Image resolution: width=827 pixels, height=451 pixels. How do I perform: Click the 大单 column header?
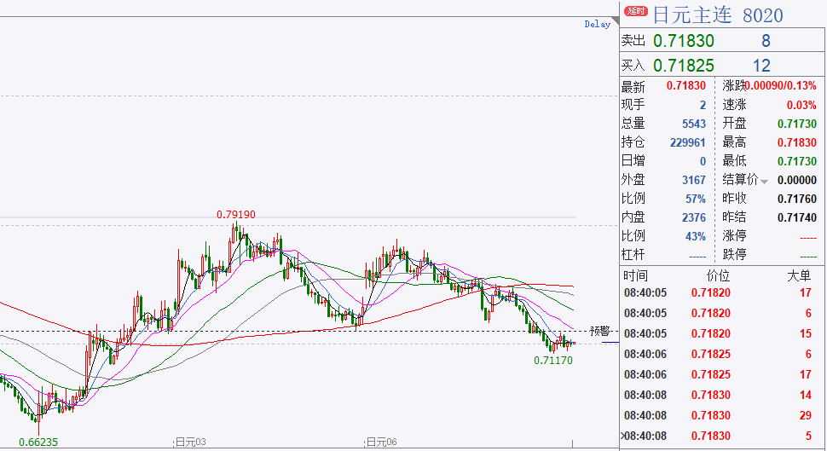799,275
